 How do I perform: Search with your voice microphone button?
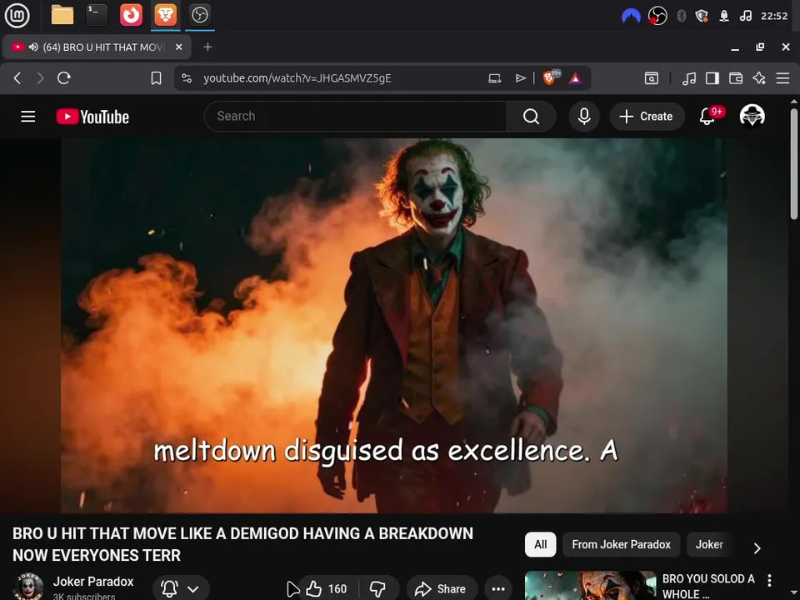click(x=584, y=117)
